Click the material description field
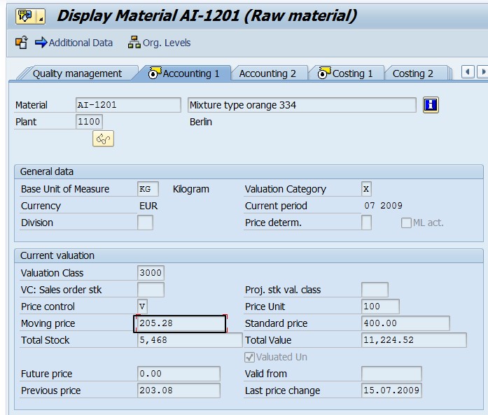 [x=302, y=105]
